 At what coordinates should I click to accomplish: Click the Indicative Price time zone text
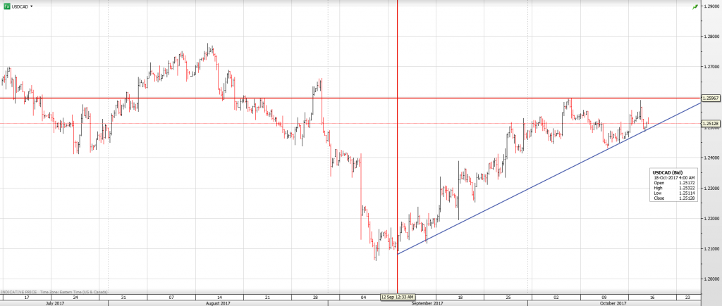tap(53, 291)
